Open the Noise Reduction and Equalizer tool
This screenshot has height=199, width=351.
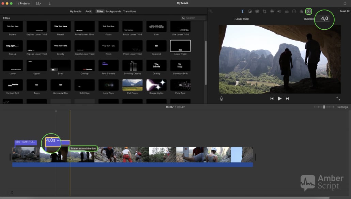pos(287,11)
